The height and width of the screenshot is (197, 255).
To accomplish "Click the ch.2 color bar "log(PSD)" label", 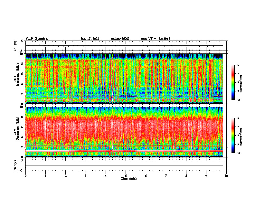I will 241,137.
